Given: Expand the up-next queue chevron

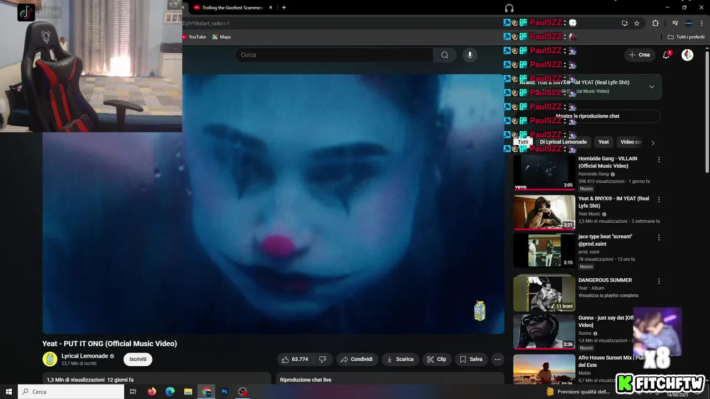Looking at the screenshot, I should pyautogui.click(x=652, y=86).
